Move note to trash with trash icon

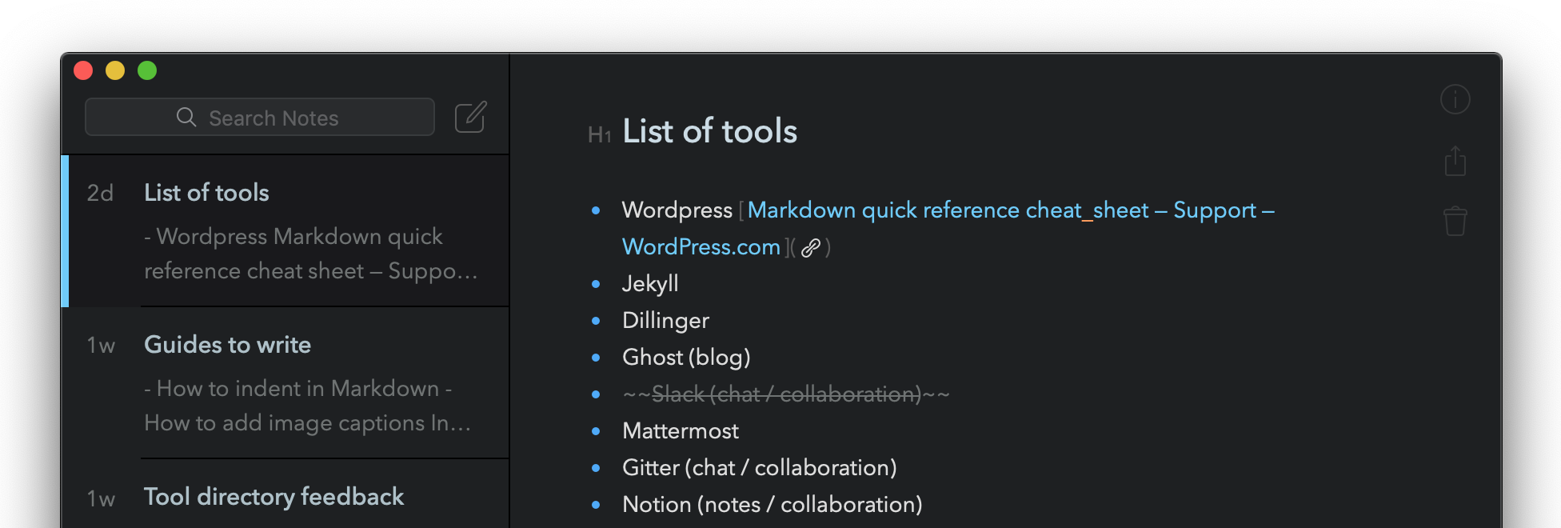[1455, 221]
